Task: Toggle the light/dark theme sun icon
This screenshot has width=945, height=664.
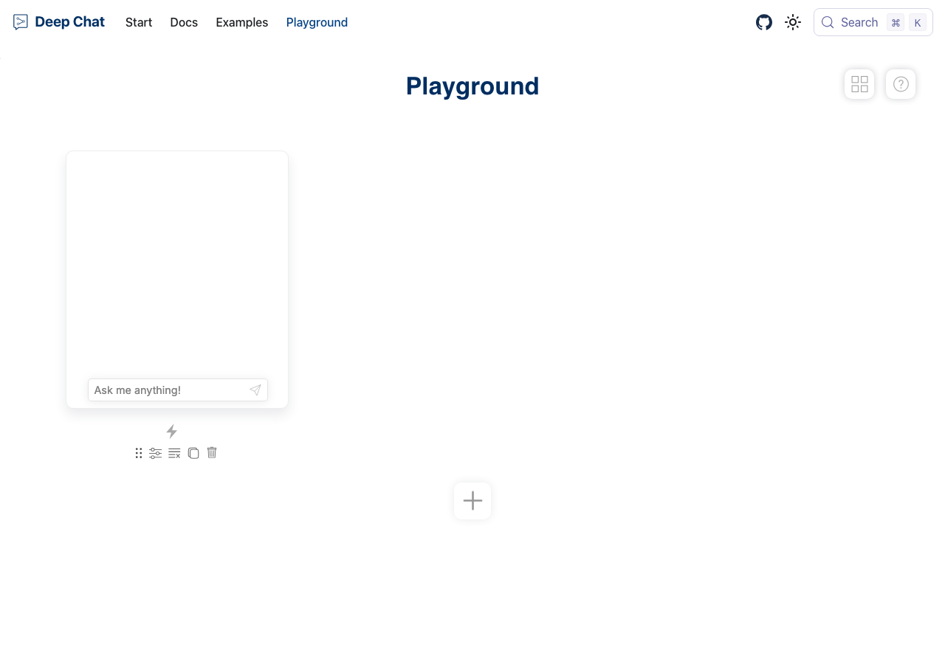Action: point(793,22)
